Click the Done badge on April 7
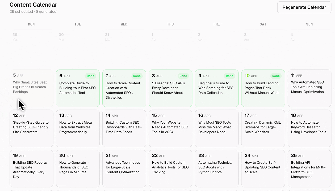 (x=137, y=76)
